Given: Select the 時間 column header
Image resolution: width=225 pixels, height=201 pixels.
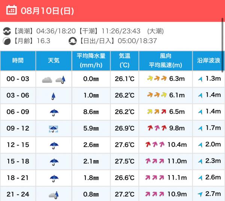Looking at the screenshot, I should tap(18, 61).
